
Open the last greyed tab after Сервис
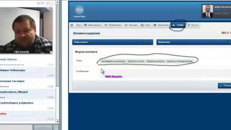193,25
